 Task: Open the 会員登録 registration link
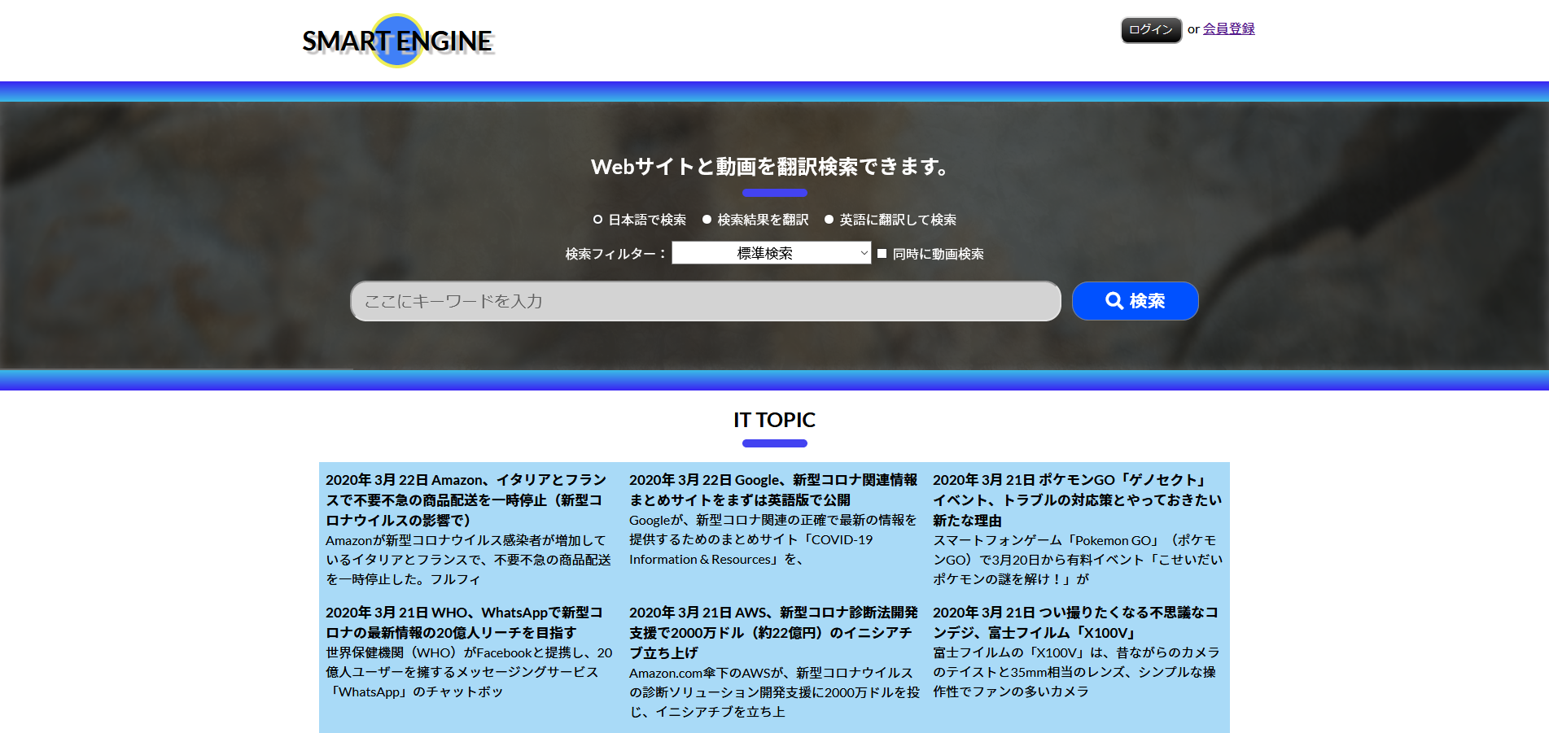1228,28
